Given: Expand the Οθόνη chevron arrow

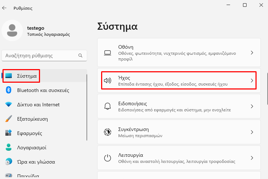Looking at the screenshot, I should (252, 53).
